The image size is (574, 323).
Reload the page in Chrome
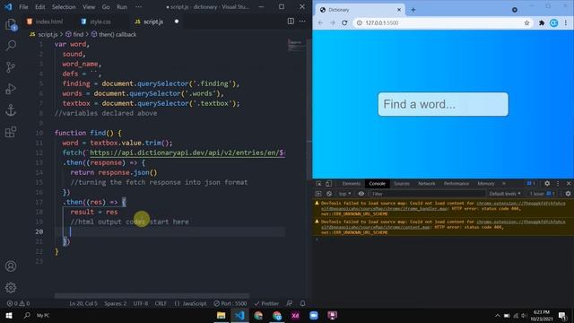tap(344, 22)
